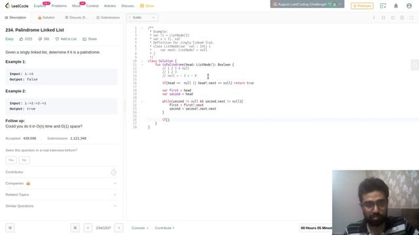Collapse class Solution fold arrow

point(142,61)
